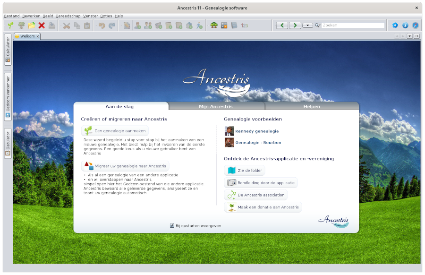
Task: Select the Welkom tab
Action: coord(27,36)
